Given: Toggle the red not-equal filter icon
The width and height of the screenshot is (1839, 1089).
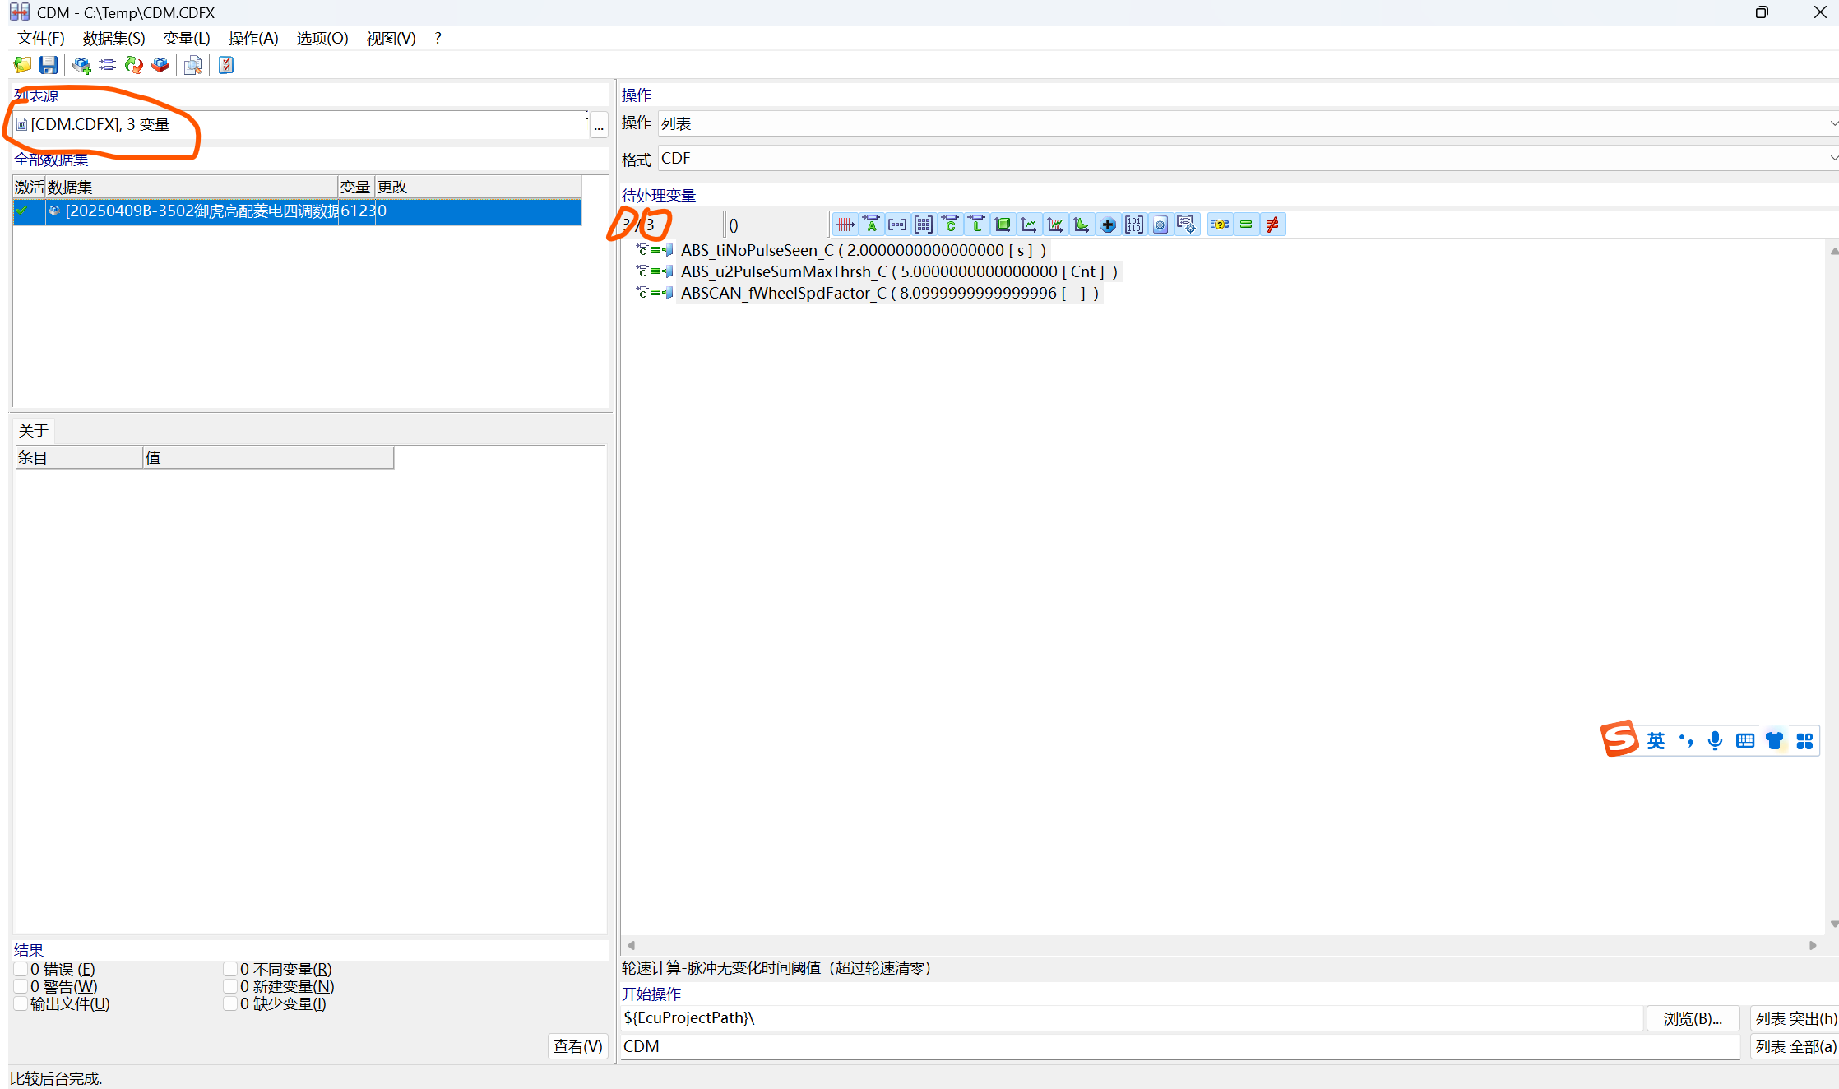Looking at the screenshot, I should pos(1272,225).
